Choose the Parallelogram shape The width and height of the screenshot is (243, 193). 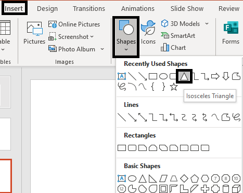pyautogui.click(x=163, y=178)
